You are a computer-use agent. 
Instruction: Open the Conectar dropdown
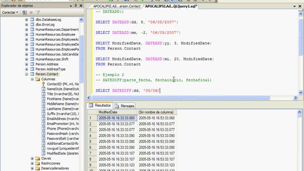pyautogui.click(x=10, y=12)
